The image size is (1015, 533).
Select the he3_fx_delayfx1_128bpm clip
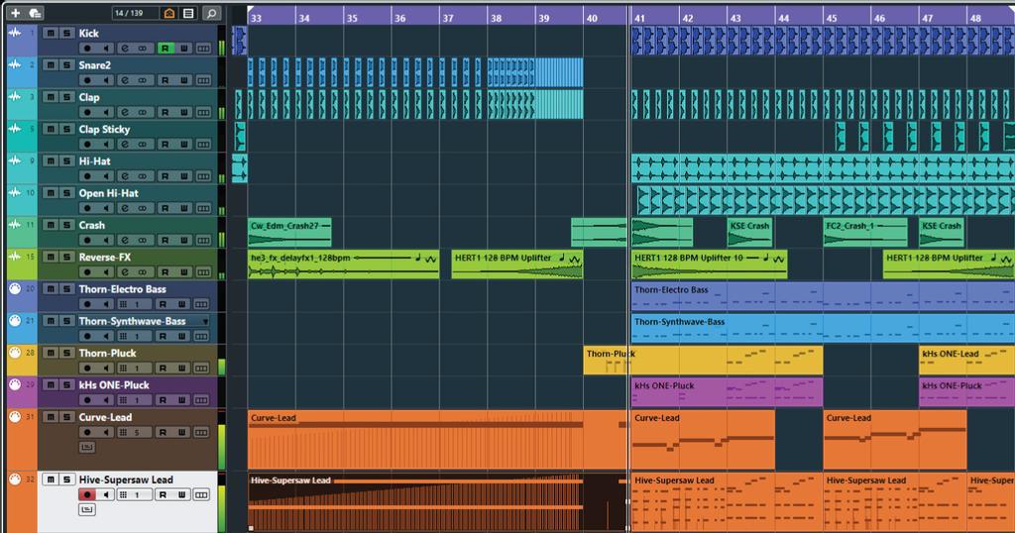coord(343,265)
